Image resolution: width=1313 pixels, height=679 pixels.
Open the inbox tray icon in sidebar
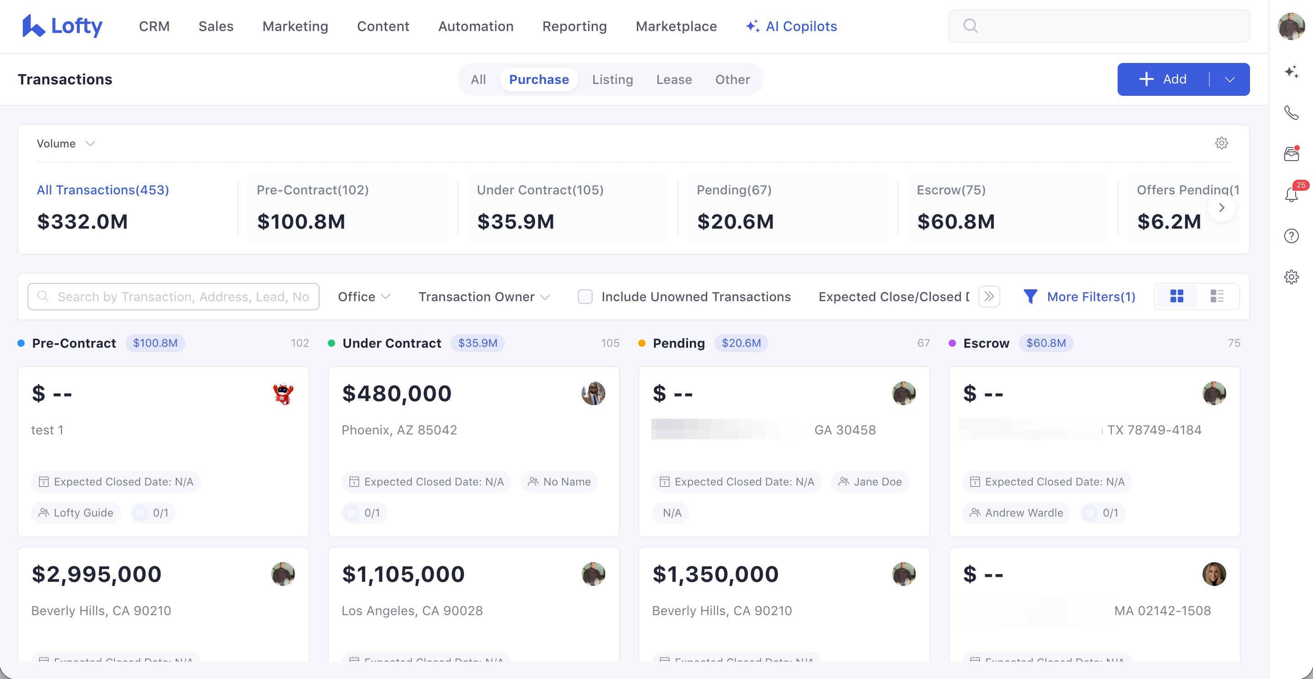tap(1291, 154)
